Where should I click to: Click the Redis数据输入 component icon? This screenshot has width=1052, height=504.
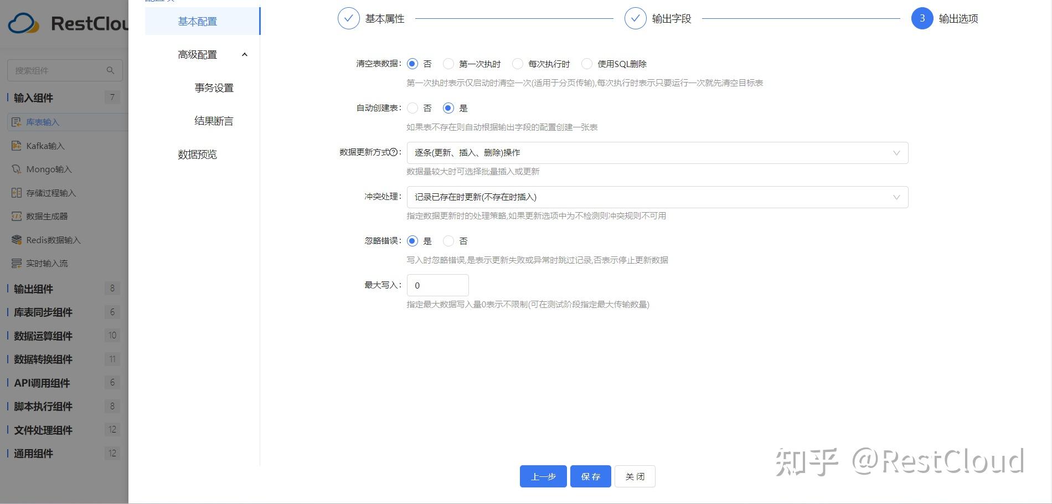[x=17, y=240]
